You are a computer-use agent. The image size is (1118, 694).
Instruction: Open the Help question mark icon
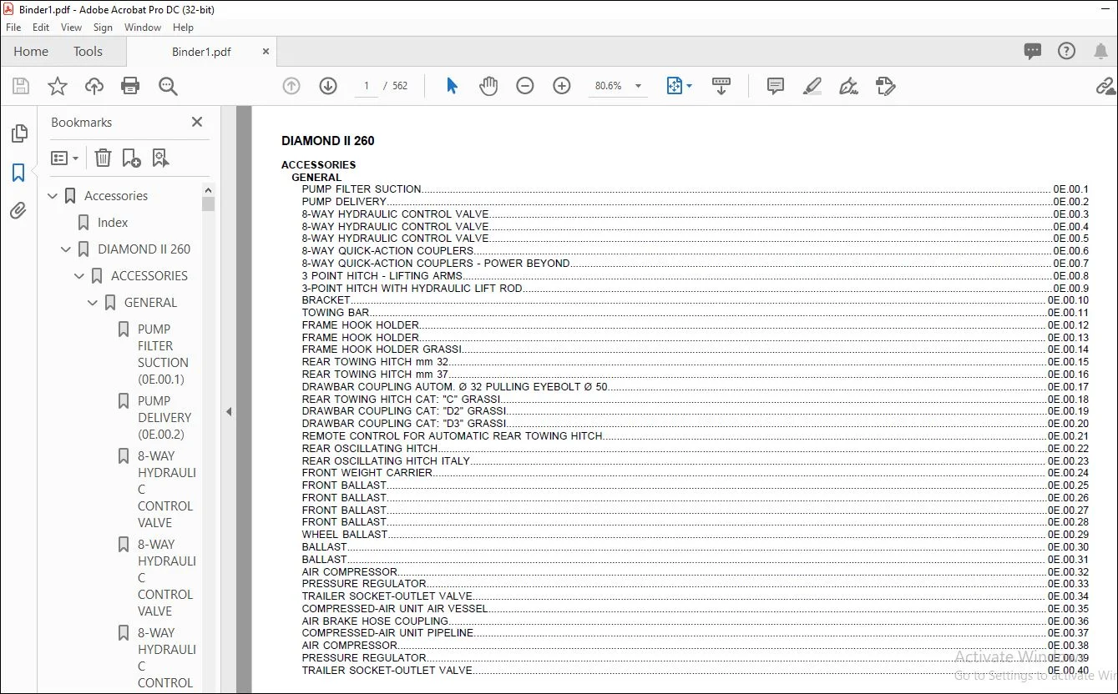1066,51
